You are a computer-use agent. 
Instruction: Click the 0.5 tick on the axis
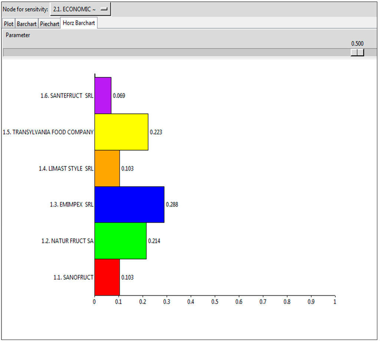pos(214,302)
